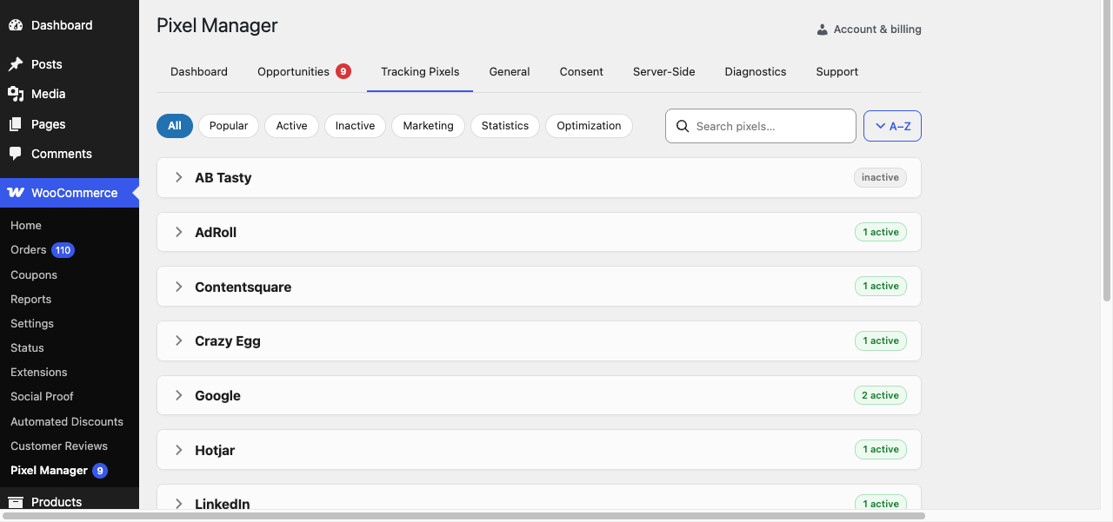The width and height of the screenshot is (1113, 522).
Task: Open the Media menu item
Action: pyautogui.click(x=70, y=94)
